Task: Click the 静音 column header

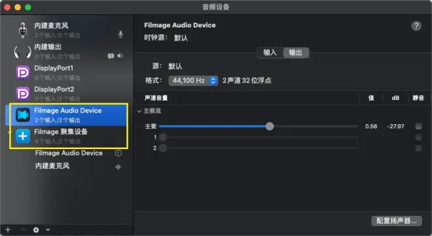Action: pyautogui.click(x=418, y=98)
